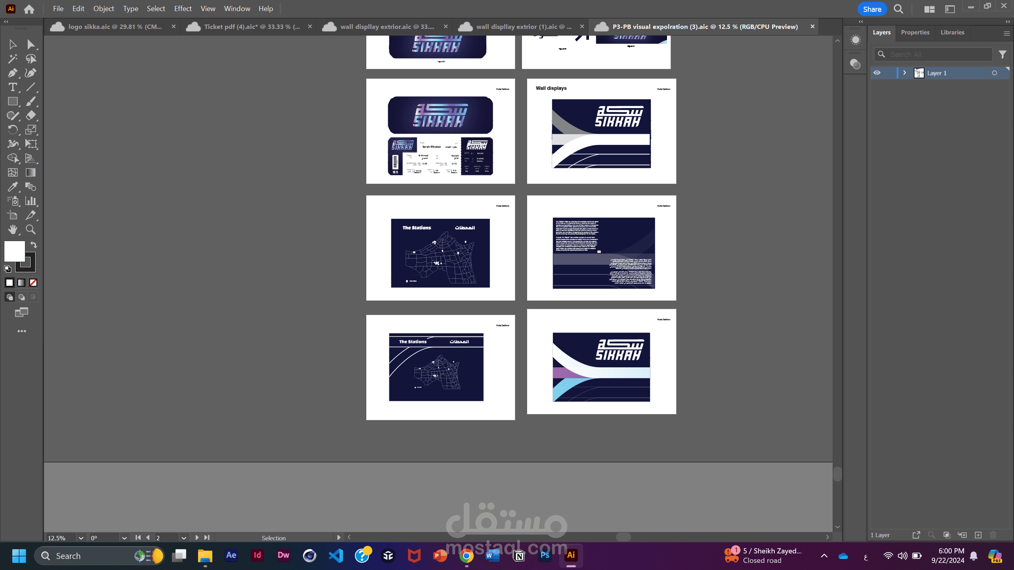1014x570 pixels.
Task: Swap fill and stroke colors
Action: pos(34,245)
